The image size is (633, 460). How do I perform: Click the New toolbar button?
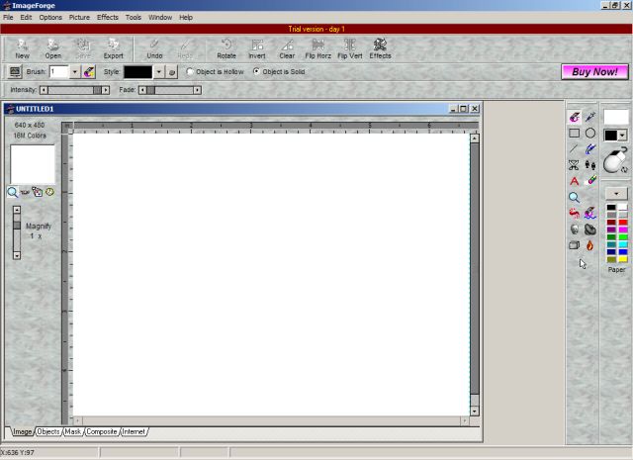pos(22,48)
